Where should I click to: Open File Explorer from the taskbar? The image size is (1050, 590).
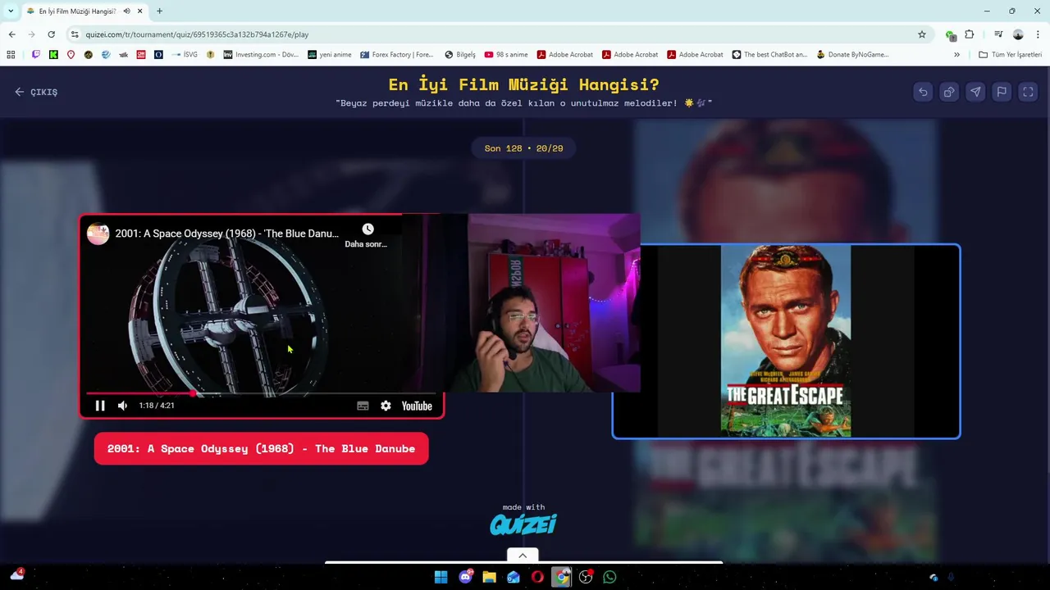(490, 577)
